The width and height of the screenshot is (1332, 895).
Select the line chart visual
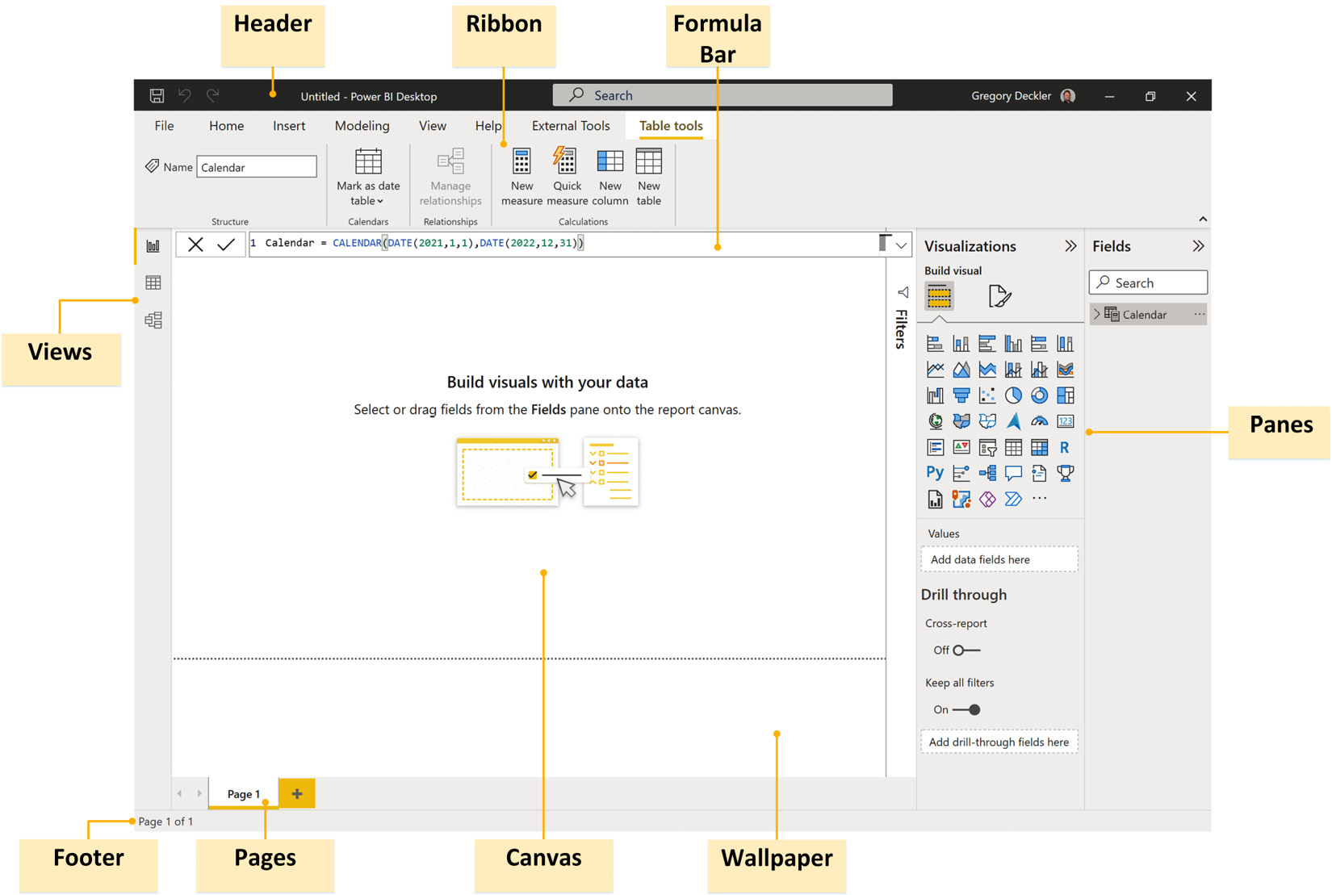point(935,370)
